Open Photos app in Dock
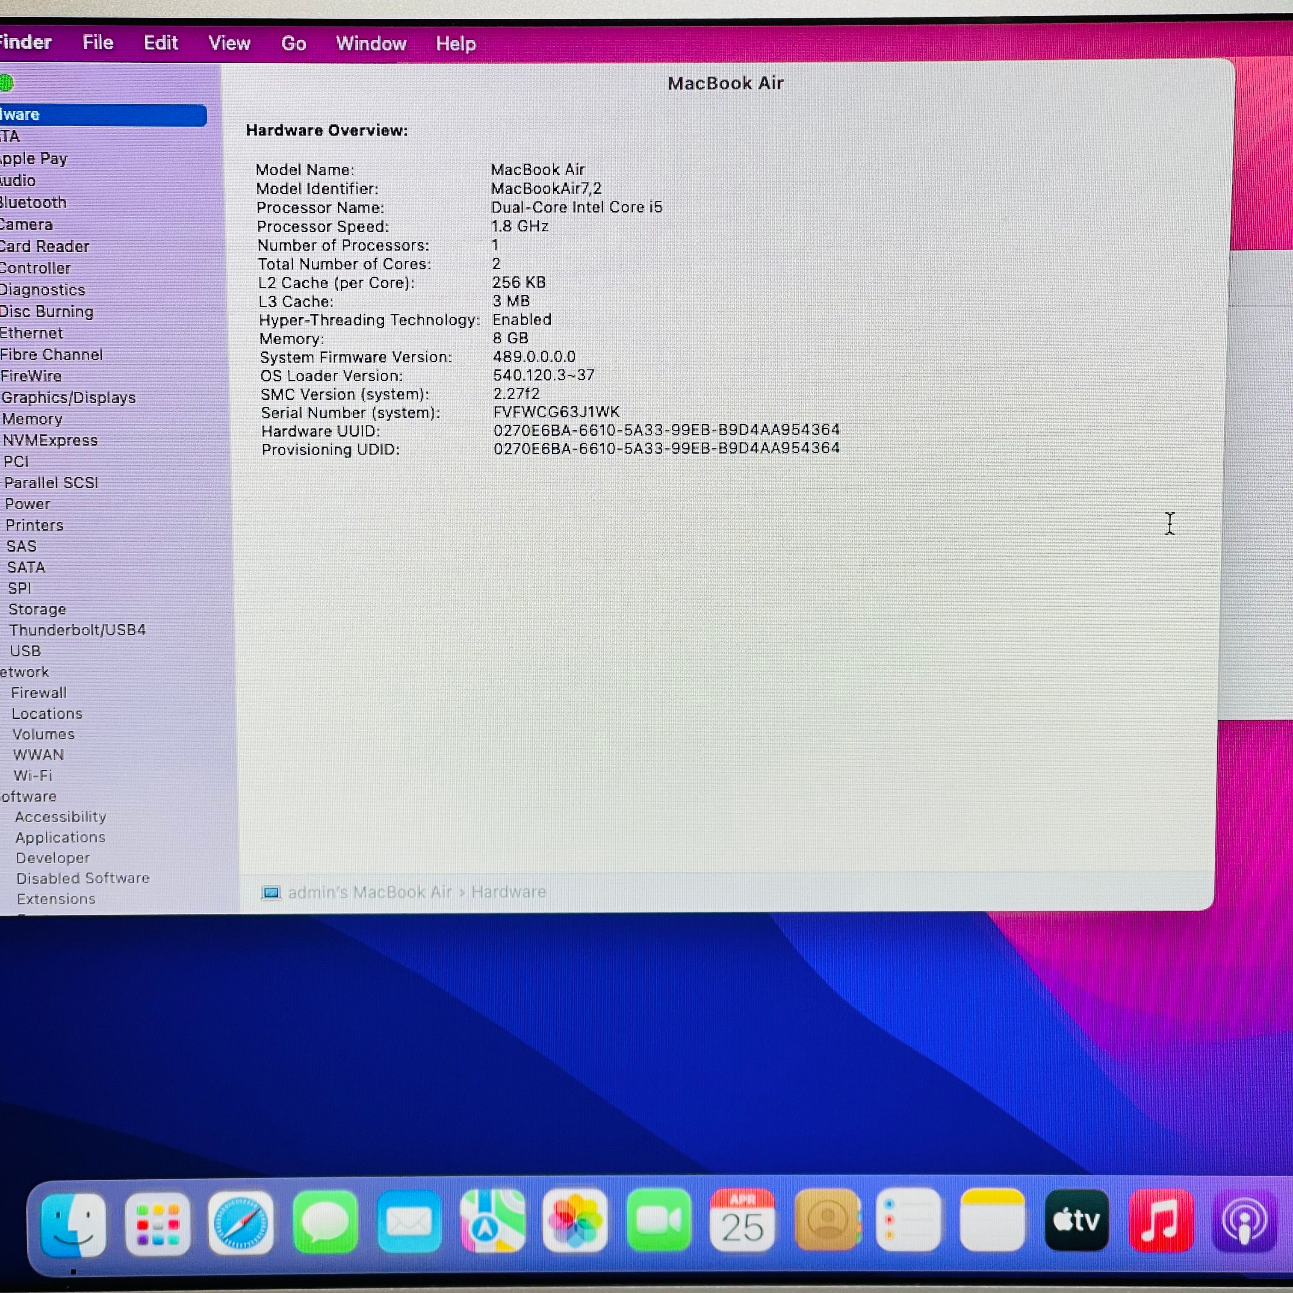 click(x=575, y=1221)
